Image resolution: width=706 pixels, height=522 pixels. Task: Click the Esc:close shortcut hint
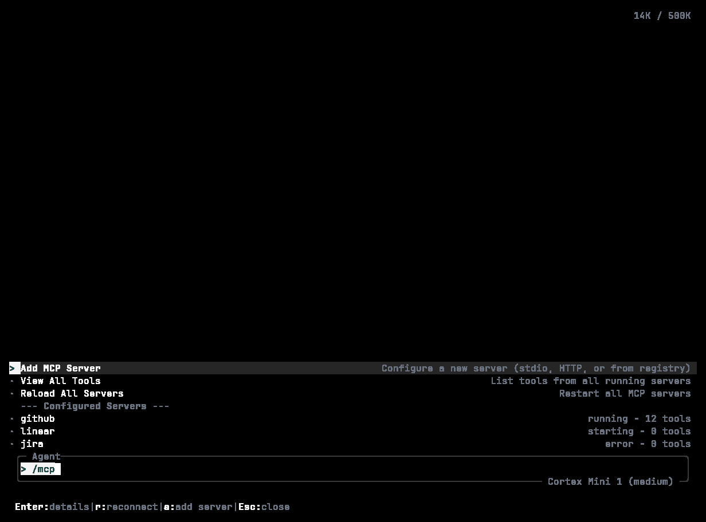264,507
